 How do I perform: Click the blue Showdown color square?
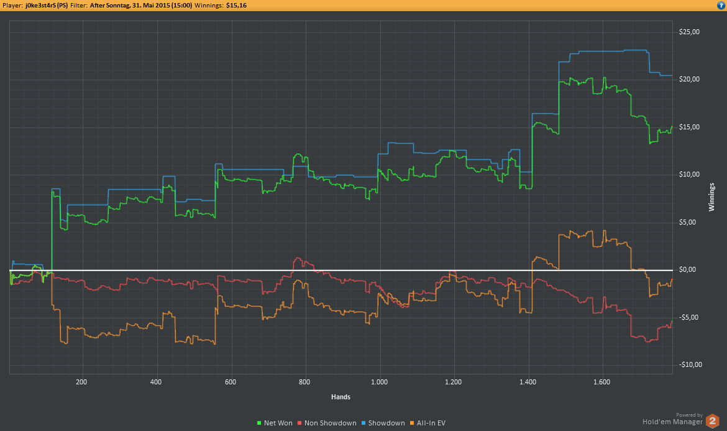coord(363,423)
